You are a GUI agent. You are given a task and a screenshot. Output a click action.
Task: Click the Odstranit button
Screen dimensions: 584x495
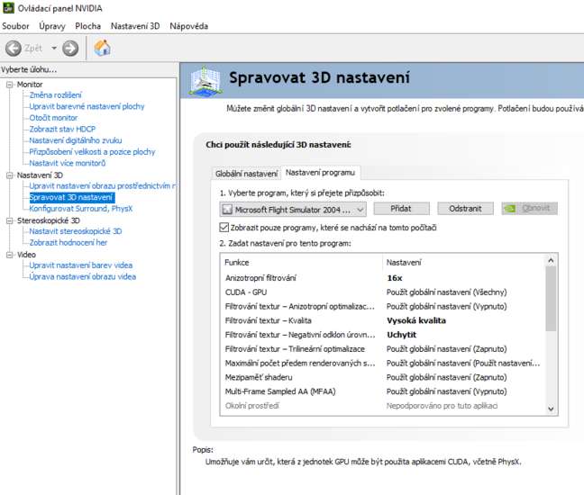pos(465,209)
